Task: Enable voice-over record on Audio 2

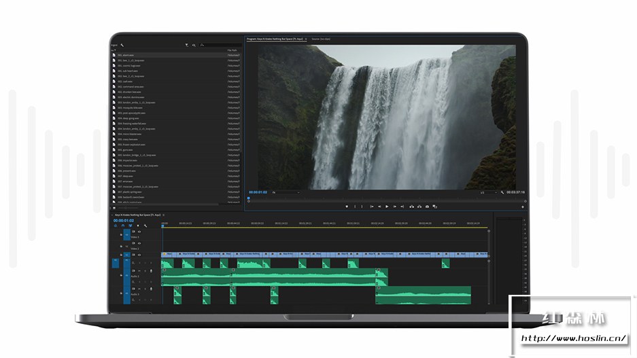Action: click(151, 271)
